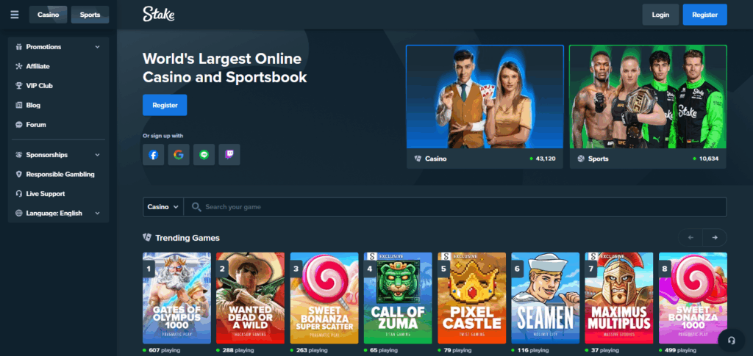Click the '288 playing' text
Viewport: 753px width, 356px height.
click(x=238, y=350)
